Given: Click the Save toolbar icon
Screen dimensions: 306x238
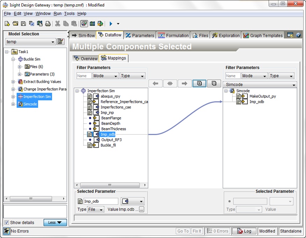Looking at the screenshot, I should (23, 23).
